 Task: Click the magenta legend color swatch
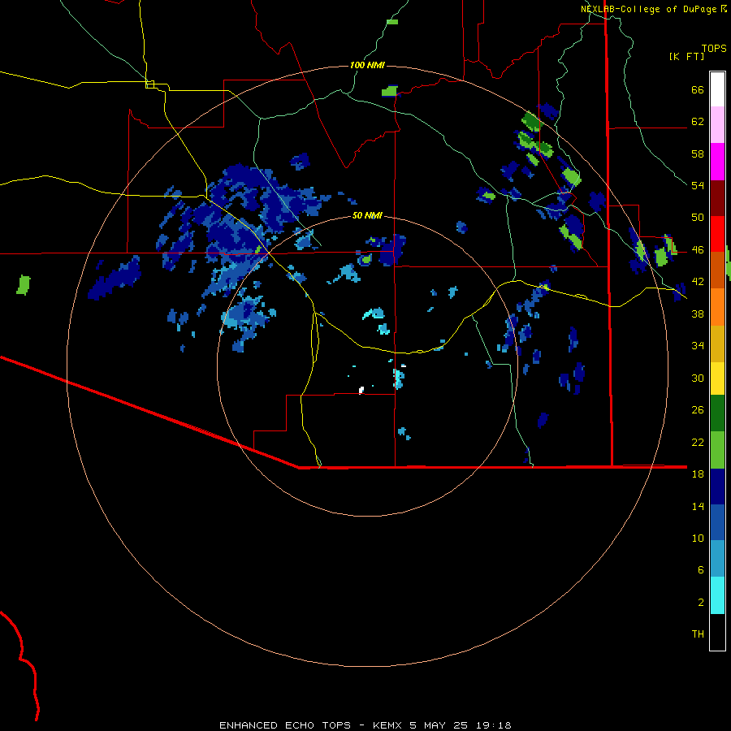[717, 162]
